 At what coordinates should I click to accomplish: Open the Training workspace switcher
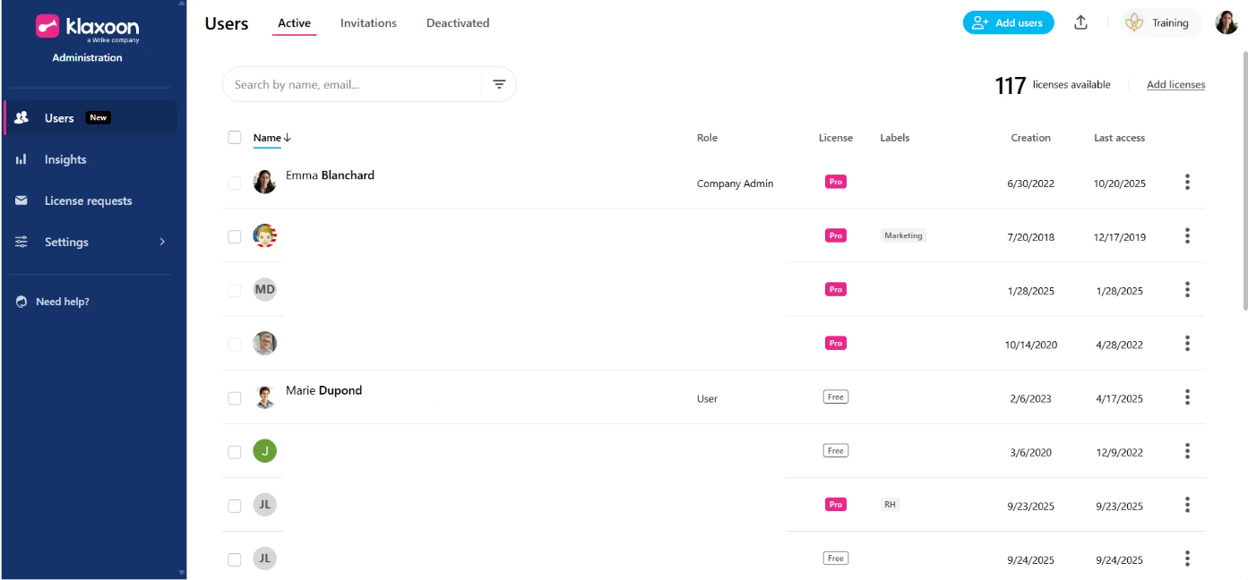tap(1161, 23)
